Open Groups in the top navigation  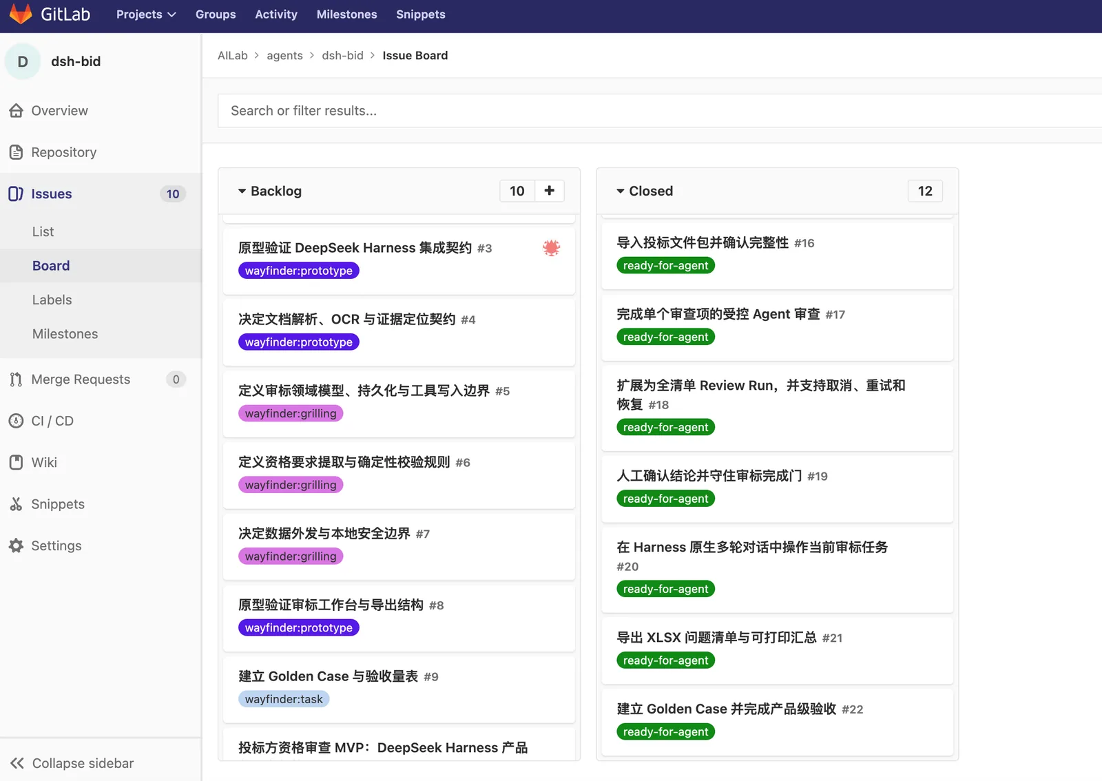click(x=216, y=14)
